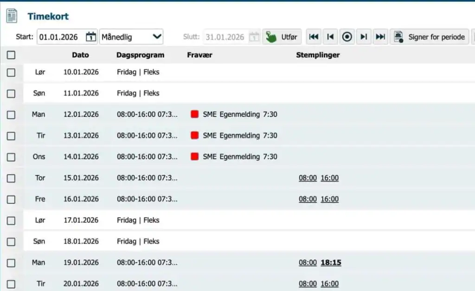Check the row for Søn 11.01.2026
Image resolution: width=475 pixels, height=291 pixels.
(11, 94)
